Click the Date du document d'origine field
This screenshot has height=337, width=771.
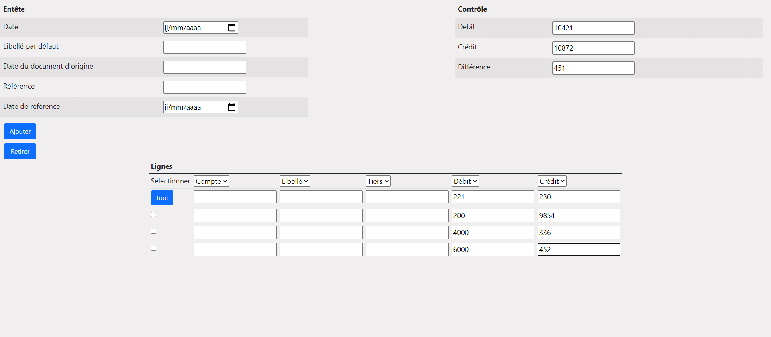[204, 67]
